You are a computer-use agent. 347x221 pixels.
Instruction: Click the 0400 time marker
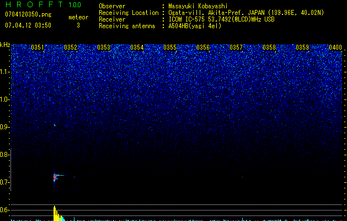coord(335,48)
